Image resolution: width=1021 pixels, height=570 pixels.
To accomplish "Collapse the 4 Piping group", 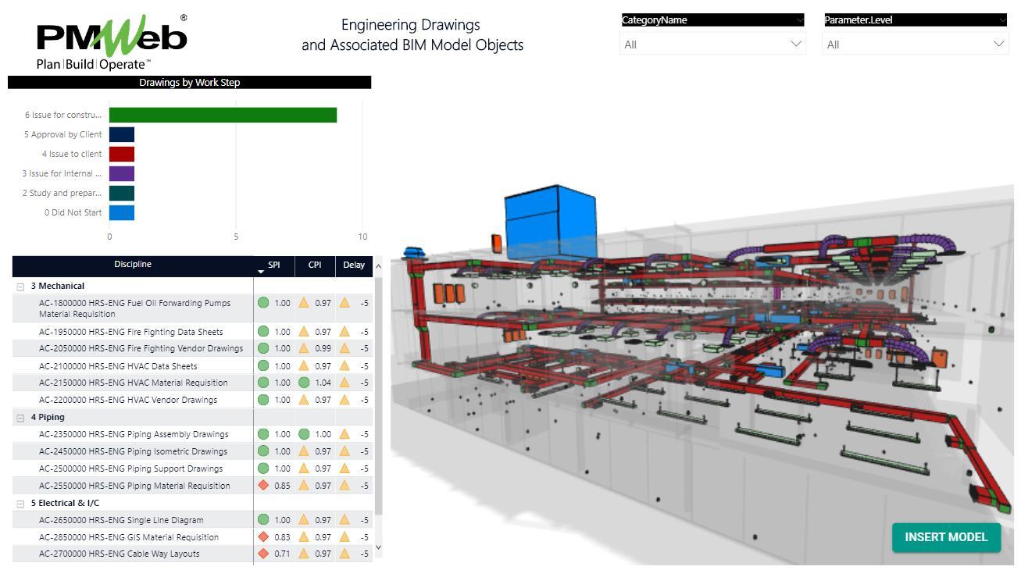I will (x=21, y=418).
